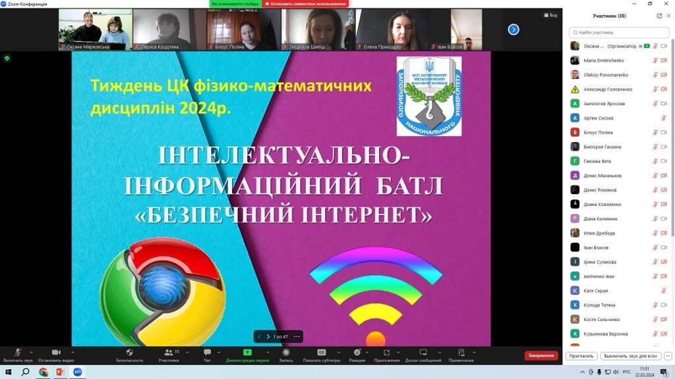Click Zoom icon in taskbar
Screen dimensions: 675x379
[x=78, y=372]
